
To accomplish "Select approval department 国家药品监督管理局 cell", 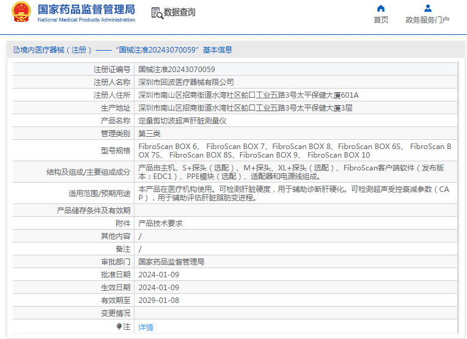I will [x=296, y=261].
